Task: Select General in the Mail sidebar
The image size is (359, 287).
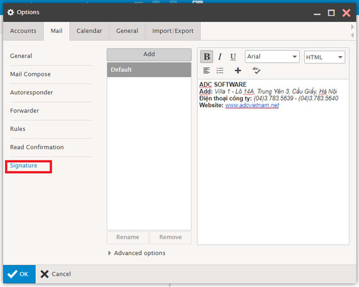Action: (21, 56)
